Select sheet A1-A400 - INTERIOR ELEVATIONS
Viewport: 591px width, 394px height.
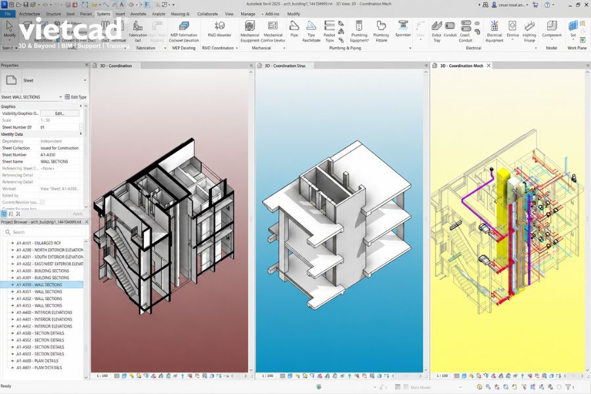(x=44, y=312)
